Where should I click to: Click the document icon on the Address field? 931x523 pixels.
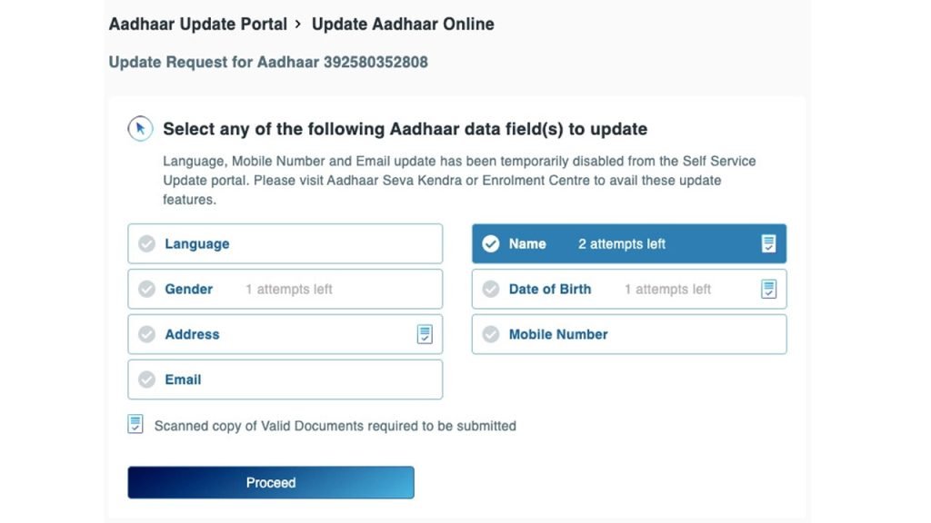point(425,334)
